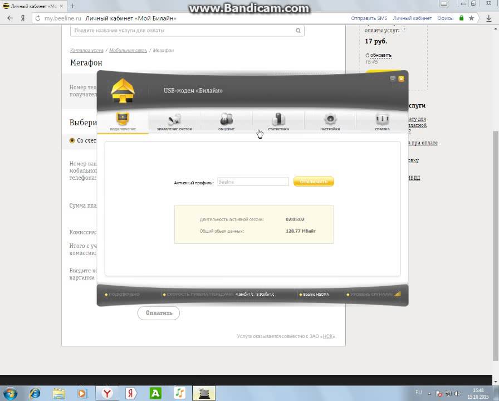The image size is (499, 401).
Task: Click the Подключено status indicator
Action: [122, 295]
